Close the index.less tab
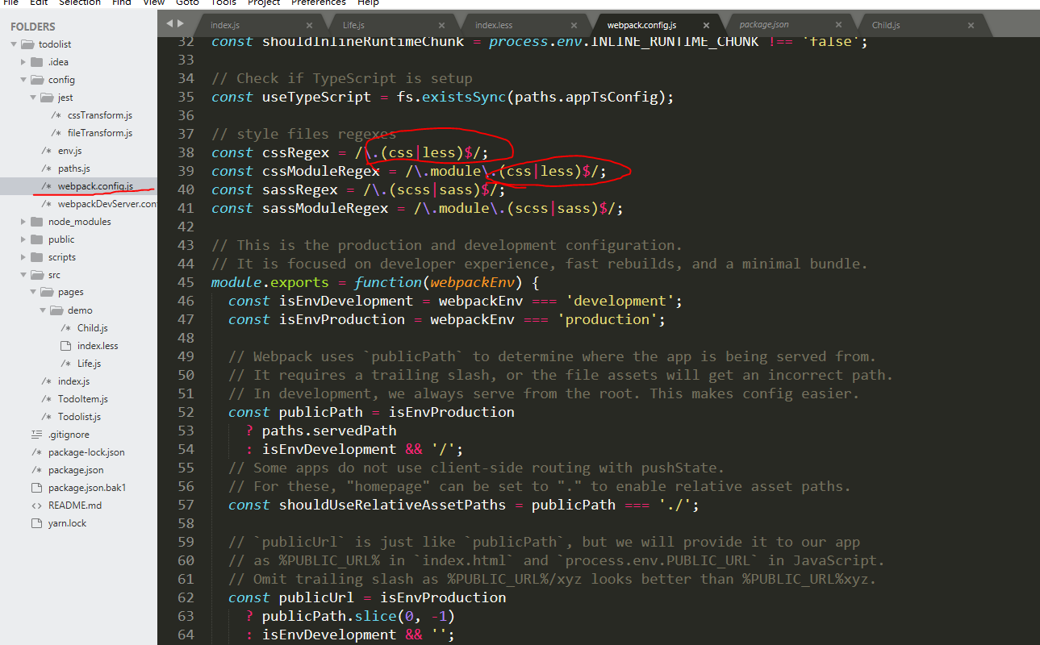This screenshot has width=1040, height=645. click(x=574, y=26)
